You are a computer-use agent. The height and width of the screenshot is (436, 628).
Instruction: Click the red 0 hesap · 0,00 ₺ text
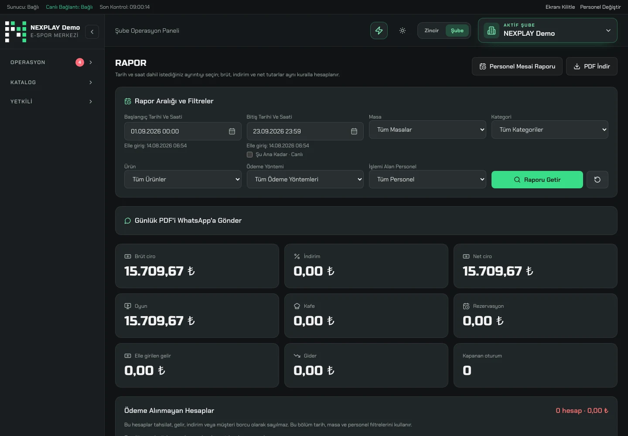(x=582, y=411)
